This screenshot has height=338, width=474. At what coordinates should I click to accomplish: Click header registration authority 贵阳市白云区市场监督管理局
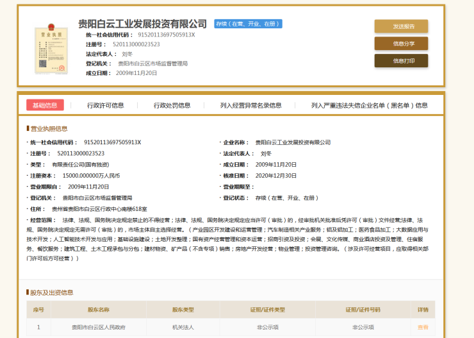tap(152, 63)
